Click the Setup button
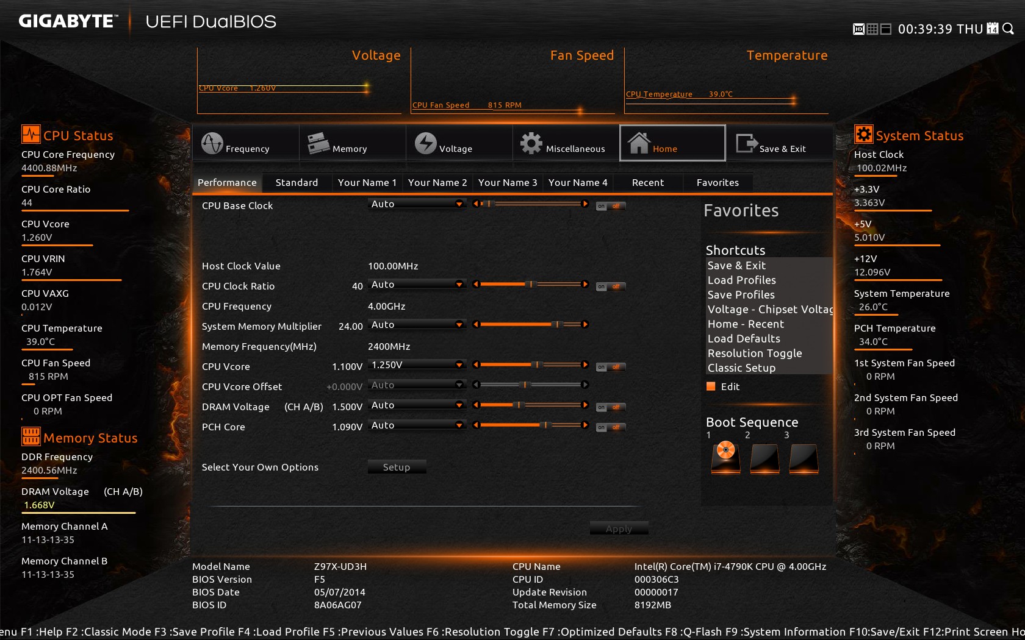The image size is (1025, 640). pos(397,467)
